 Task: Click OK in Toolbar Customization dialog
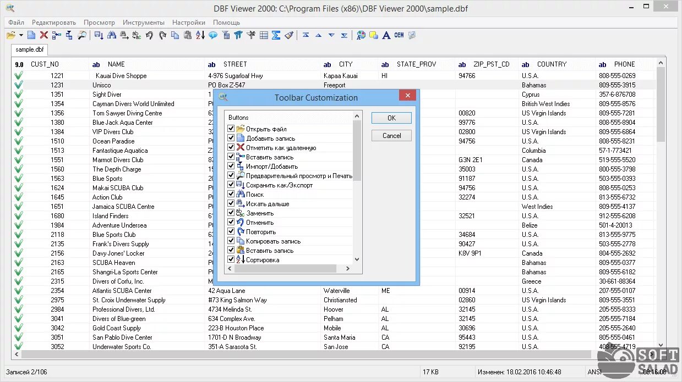(x=391, y=118)
